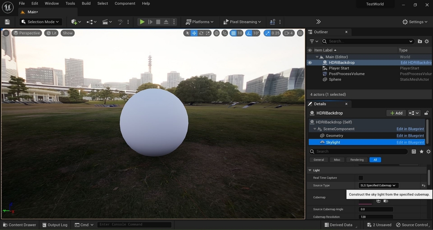The height and width of the screenshot is (230, 433).
Task: Toggle rotation angle snapping icon
Action: coord(249,33)
